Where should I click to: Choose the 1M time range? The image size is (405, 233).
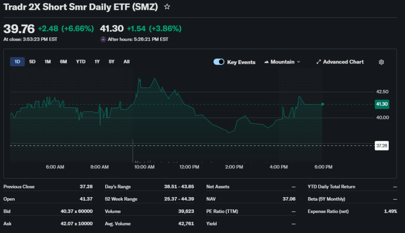click(47, 62)
